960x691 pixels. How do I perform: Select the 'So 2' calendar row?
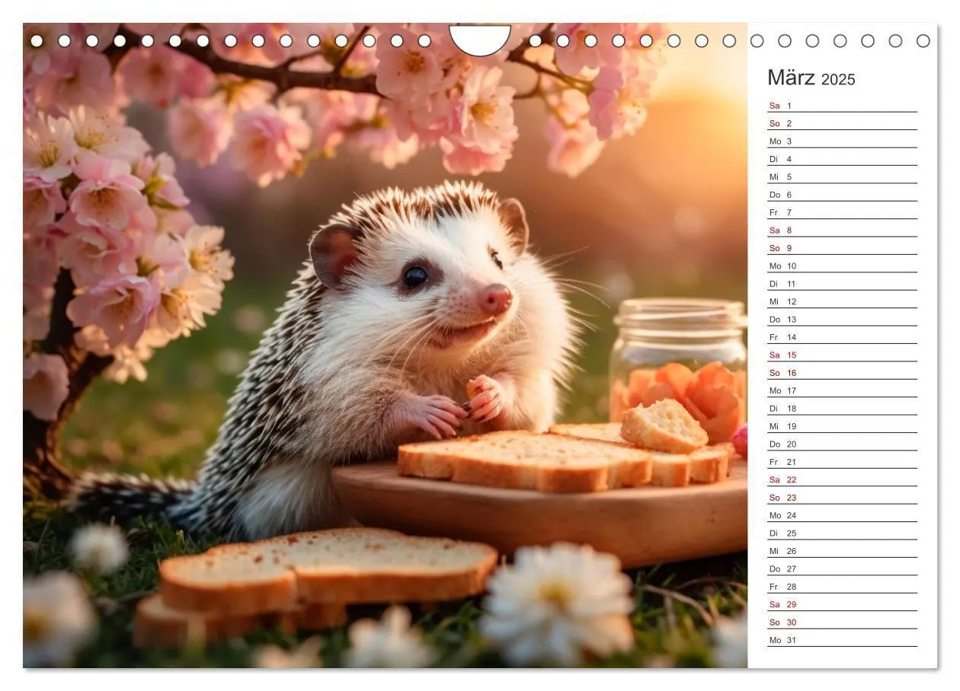click(x=842, y=123)
